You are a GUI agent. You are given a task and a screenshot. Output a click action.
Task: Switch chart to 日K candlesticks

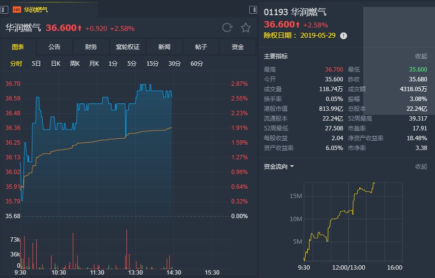[x=56, y=64]
